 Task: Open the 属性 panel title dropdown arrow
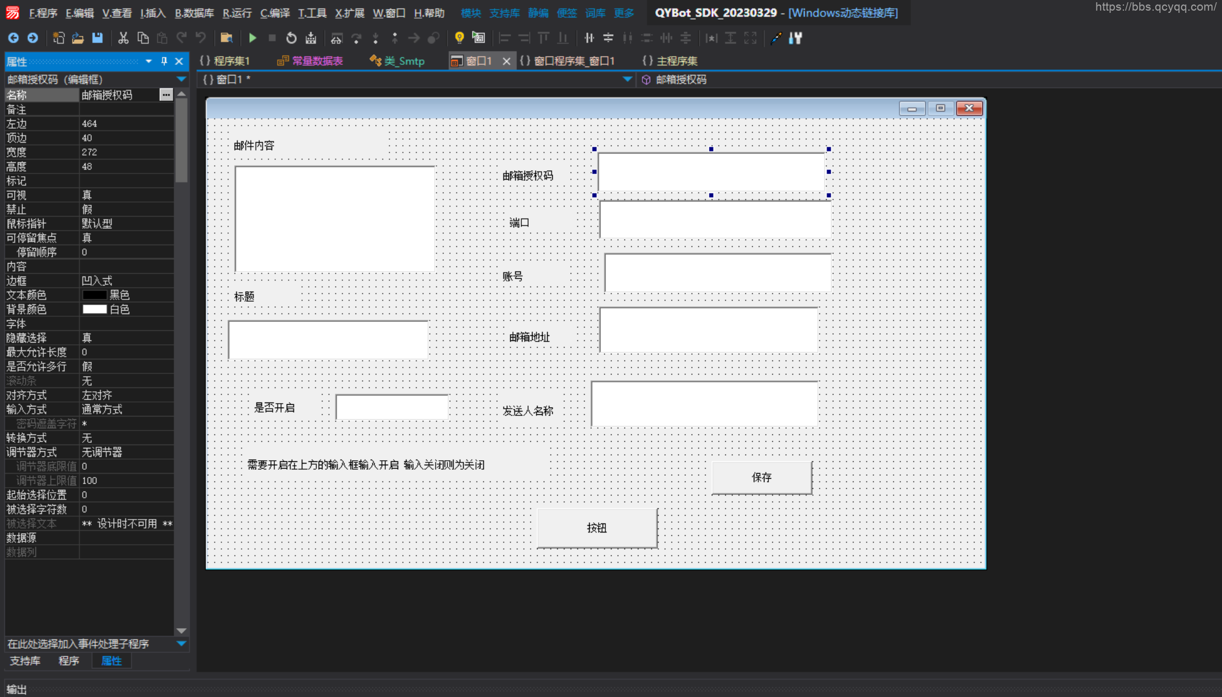[x=148, y=62]
